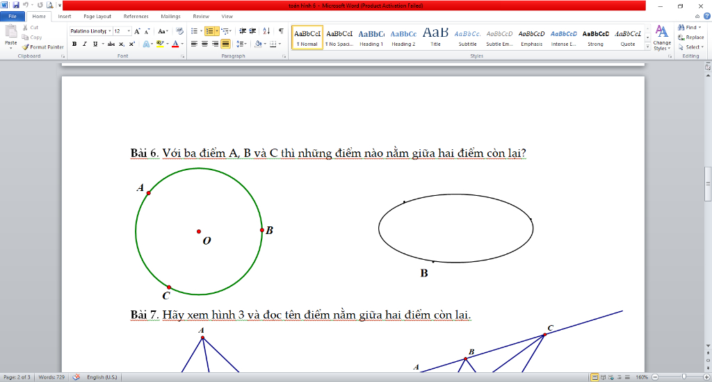
Task: Click the Text Effects glowing A icon
Action: (146, 44)
